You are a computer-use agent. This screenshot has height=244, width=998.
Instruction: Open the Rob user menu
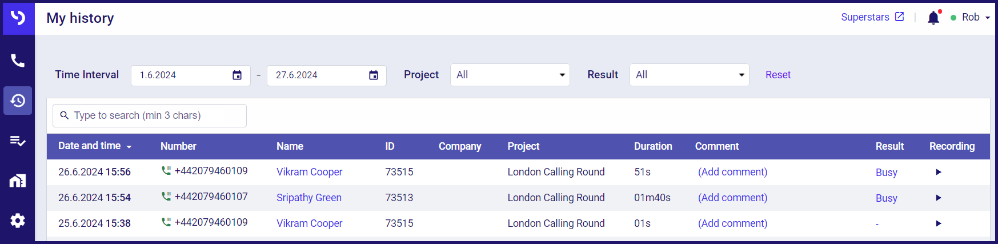pyautogui.click(x=971, y=17)
